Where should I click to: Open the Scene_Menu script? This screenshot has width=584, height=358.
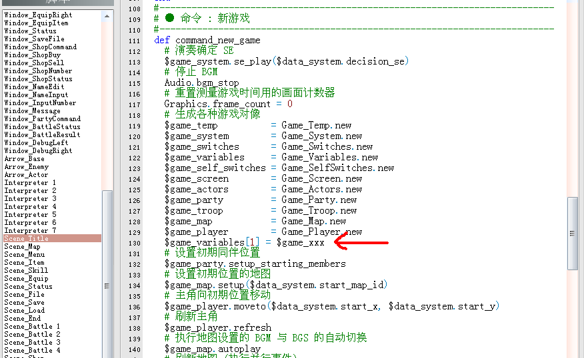click(24, 255)
